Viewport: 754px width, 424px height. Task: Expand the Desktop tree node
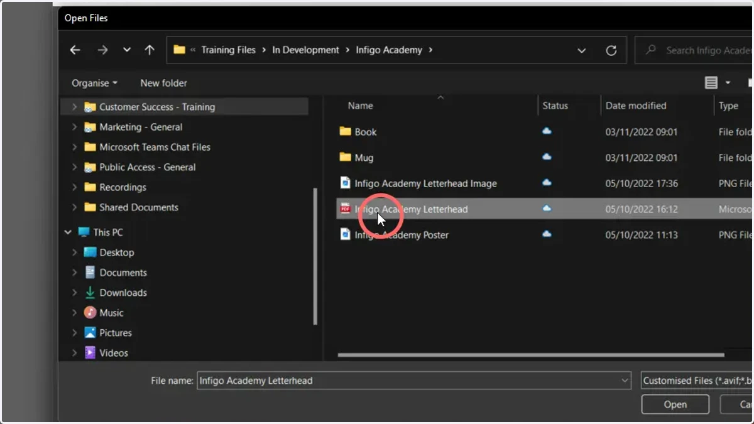[74, 253]
